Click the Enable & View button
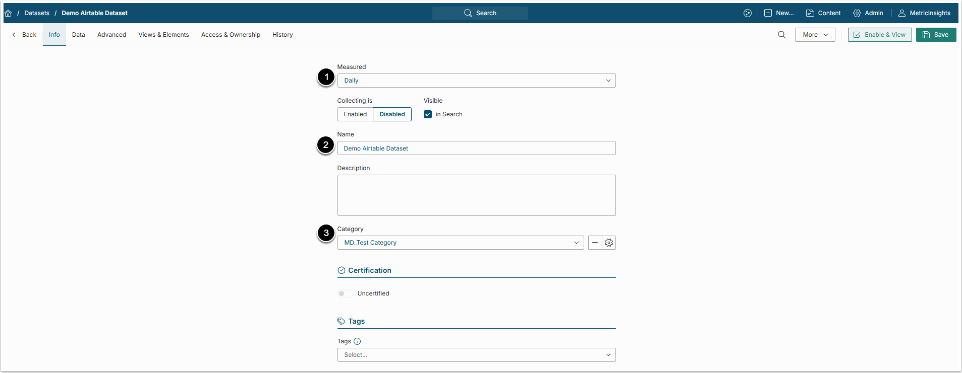Screen dimensions: 962x373 (879, 35)
